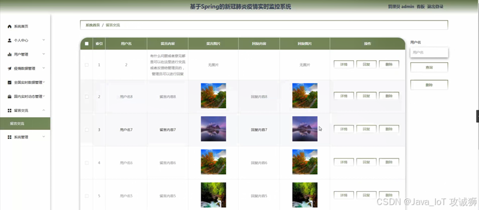
Task: Click 回复 for row index 1
Action: coord(366,64)
